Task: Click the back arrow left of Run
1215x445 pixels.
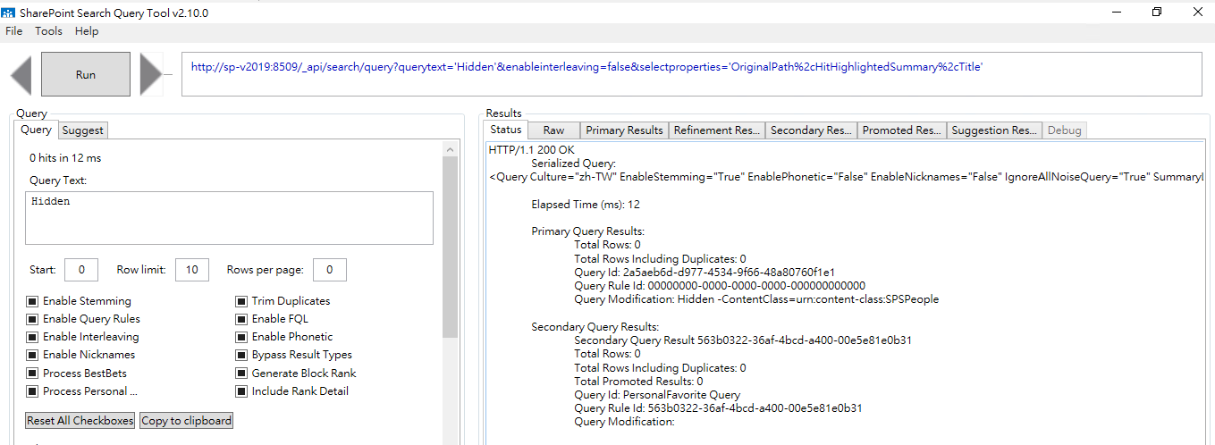Action: (x=22, y=75)
